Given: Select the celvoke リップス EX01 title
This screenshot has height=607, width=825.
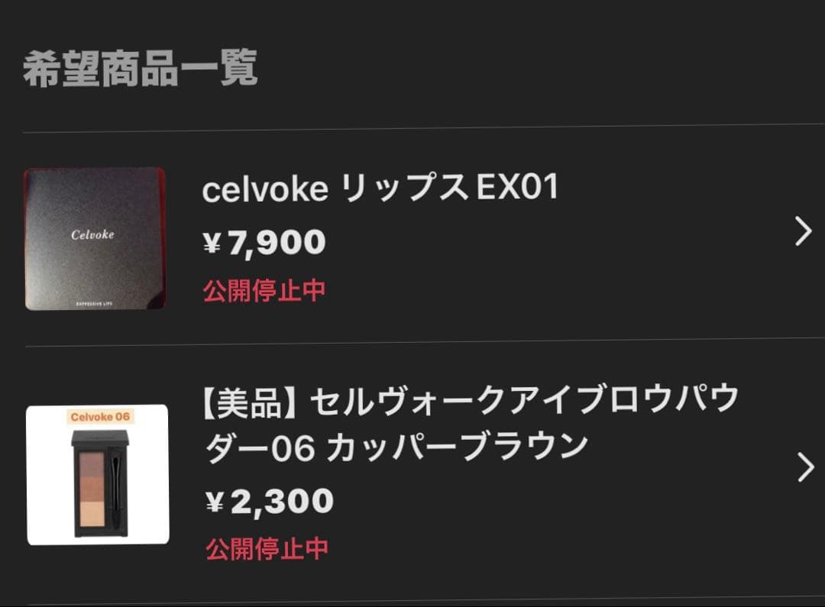Looking at the screenshot, I should tap(380, 188).
